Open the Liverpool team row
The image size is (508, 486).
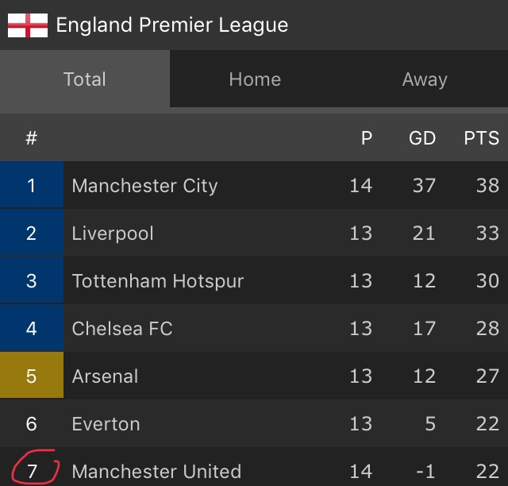click(x=113, y=233)
